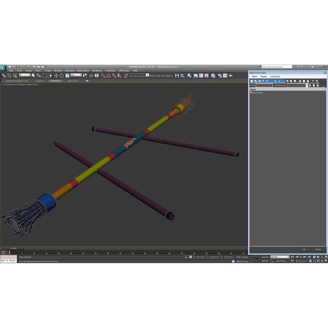Click the Bind to Space Warp icon
This screenshot has height=328, width=328.
[x=15, y=76]
